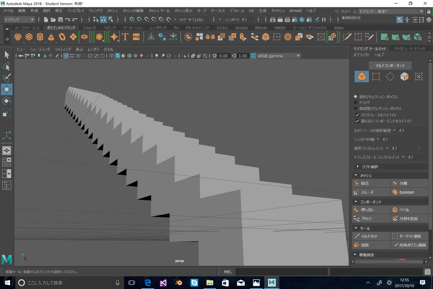This screenshot has height=289, width=433.
Task: Open the シェーディング panel menu
Action: coord(40,49)
